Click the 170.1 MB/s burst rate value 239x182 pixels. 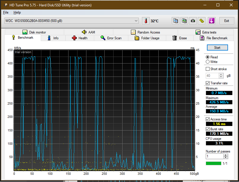219,134
